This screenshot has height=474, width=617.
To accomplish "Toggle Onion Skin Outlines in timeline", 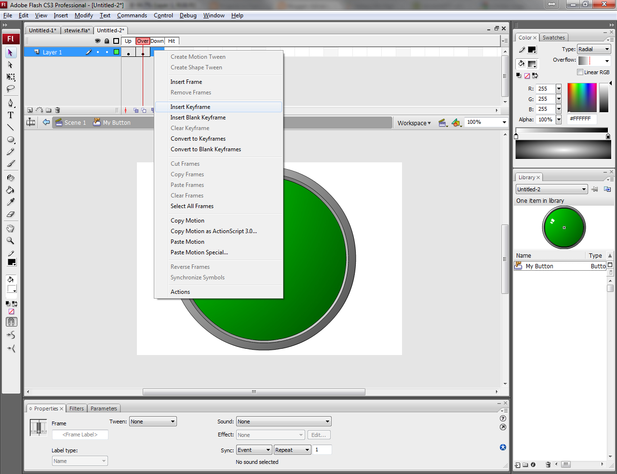I will click(x=144, y=110).
